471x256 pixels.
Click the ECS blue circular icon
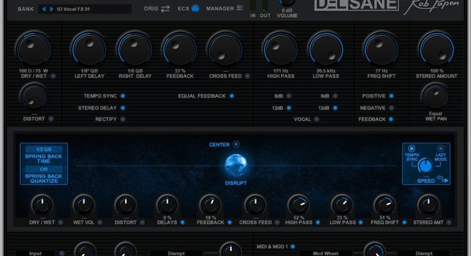click(195, 9)
